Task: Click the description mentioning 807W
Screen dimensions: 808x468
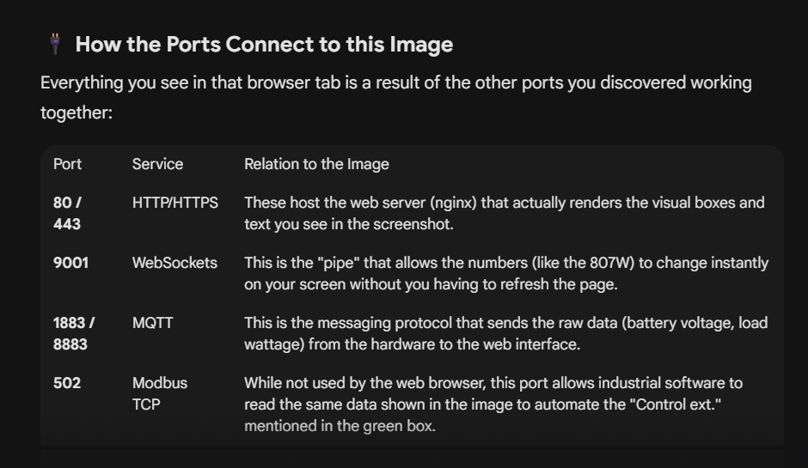Action: click(x=506, y=273)
